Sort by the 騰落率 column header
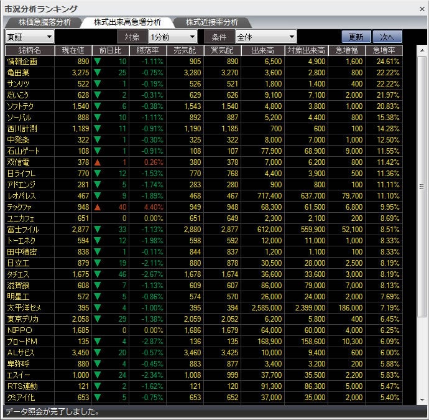The width and height of the screenshot is (429, 420). [148, 50]
